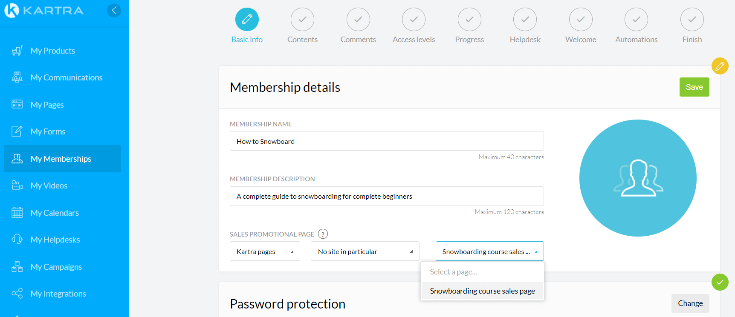Image resolution: width=735 pixels, height=317 pixels.
Task: Click the Kartra logo
Action: point(44,10)
